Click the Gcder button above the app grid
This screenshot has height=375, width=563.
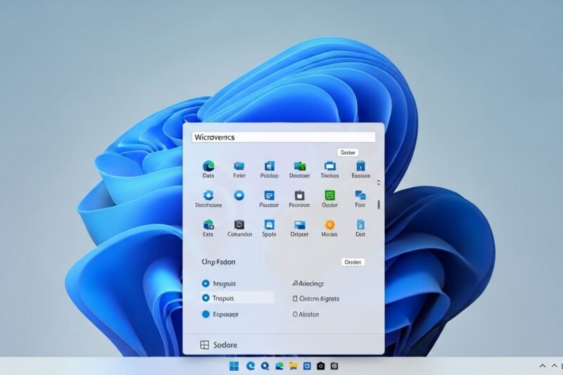click(x=348, y=153)
